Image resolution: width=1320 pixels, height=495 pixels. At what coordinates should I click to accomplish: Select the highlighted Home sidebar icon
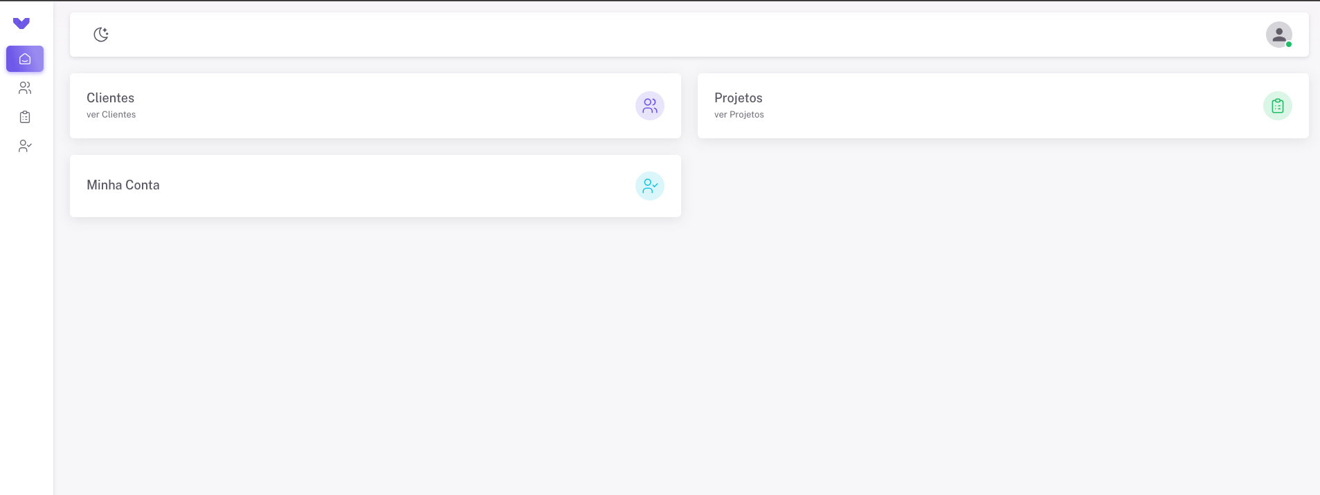[25, 59]
